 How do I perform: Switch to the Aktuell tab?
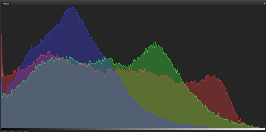pyautogui.click(x=6, y=4)
